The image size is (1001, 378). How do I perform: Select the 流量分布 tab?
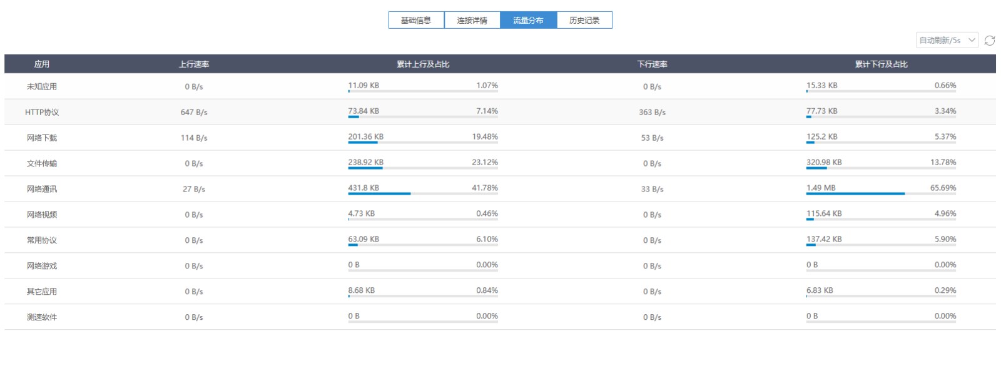(528, 21)
